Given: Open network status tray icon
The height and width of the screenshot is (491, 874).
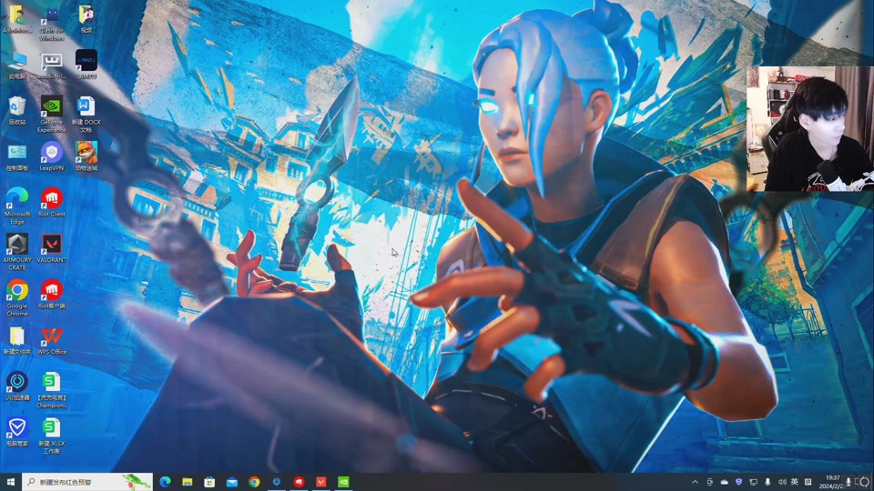Looking at the screenshot, I should coord(753,482).
